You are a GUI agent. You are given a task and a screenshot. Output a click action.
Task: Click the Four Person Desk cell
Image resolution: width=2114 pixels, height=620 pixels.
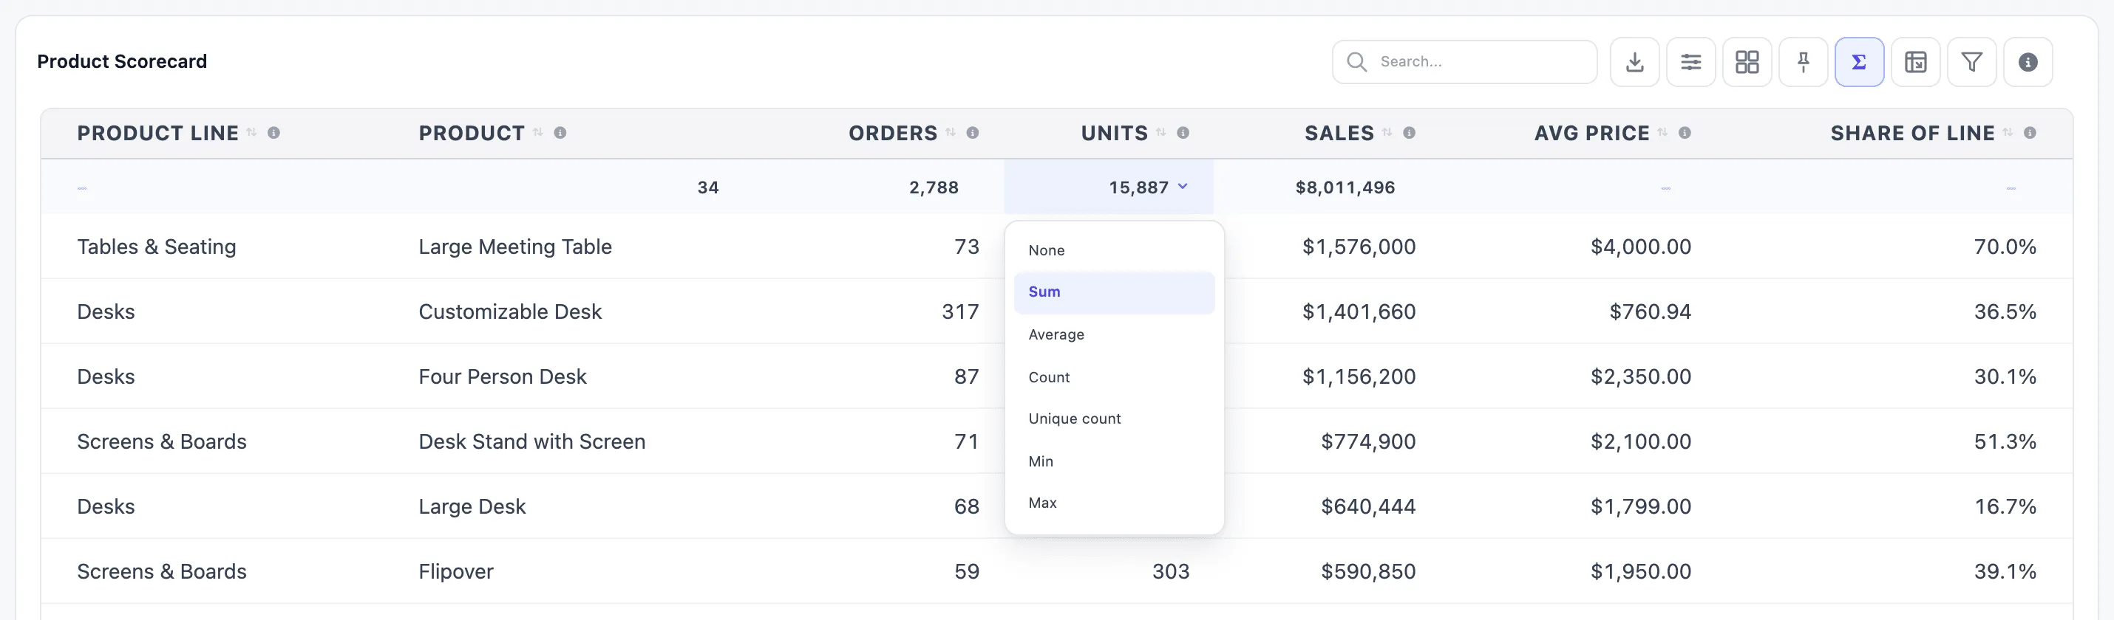(502, 376)
